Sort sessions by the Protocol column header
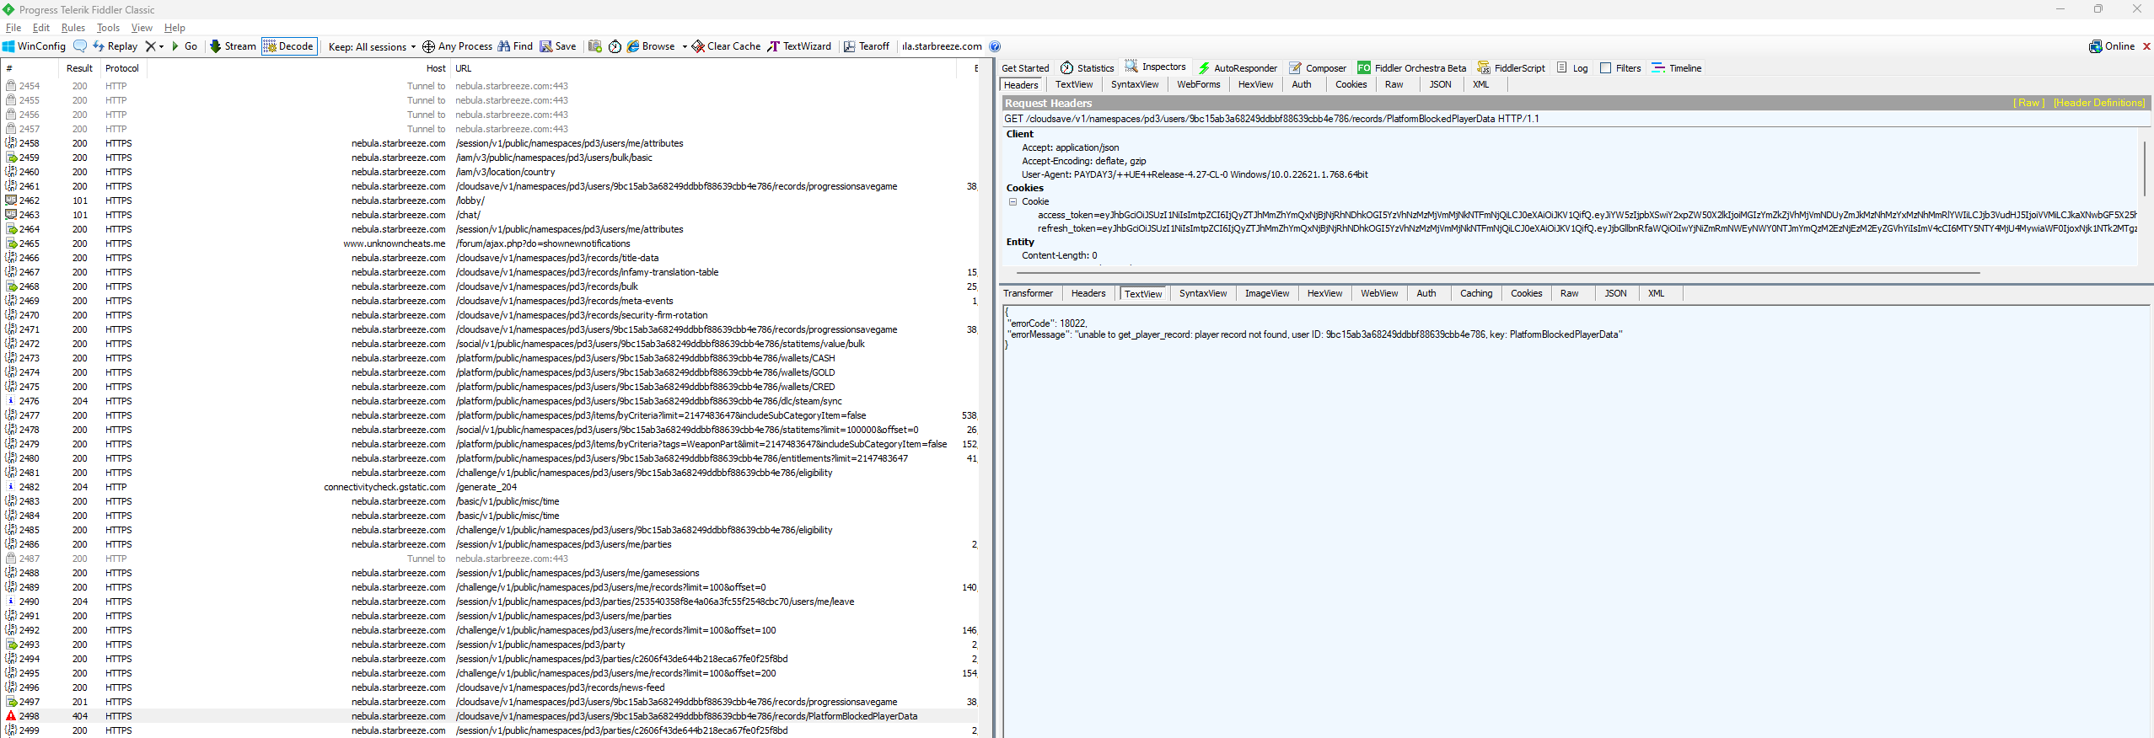2154x738 pixels. click(122, 68)
